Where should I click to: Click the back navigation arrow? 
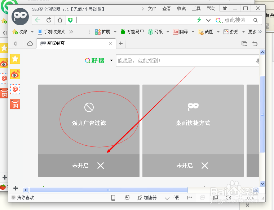(x=37, y=20)
